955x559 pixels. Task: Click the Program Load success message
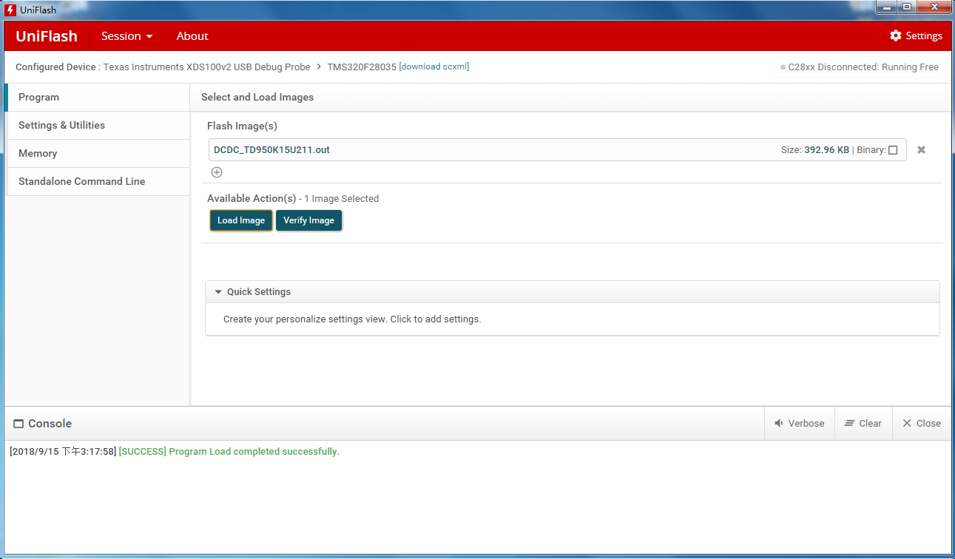pyautogui.click(x=229, y=451)
